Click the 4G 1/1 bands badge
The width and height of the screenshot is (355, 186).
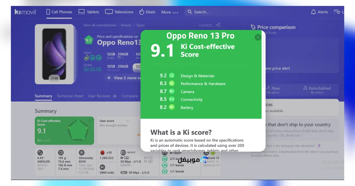point(164,165)
